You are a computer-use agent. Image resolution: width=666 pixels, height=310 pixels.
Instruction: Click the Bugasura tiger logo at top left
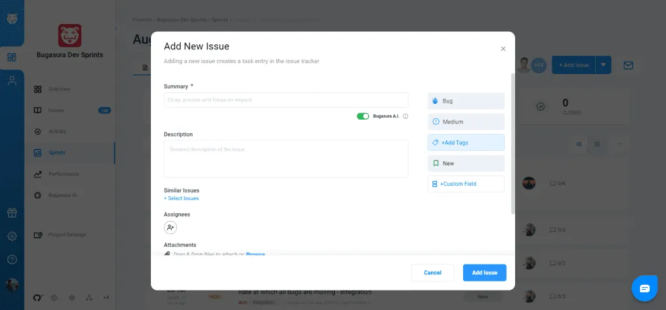(12, 19)
